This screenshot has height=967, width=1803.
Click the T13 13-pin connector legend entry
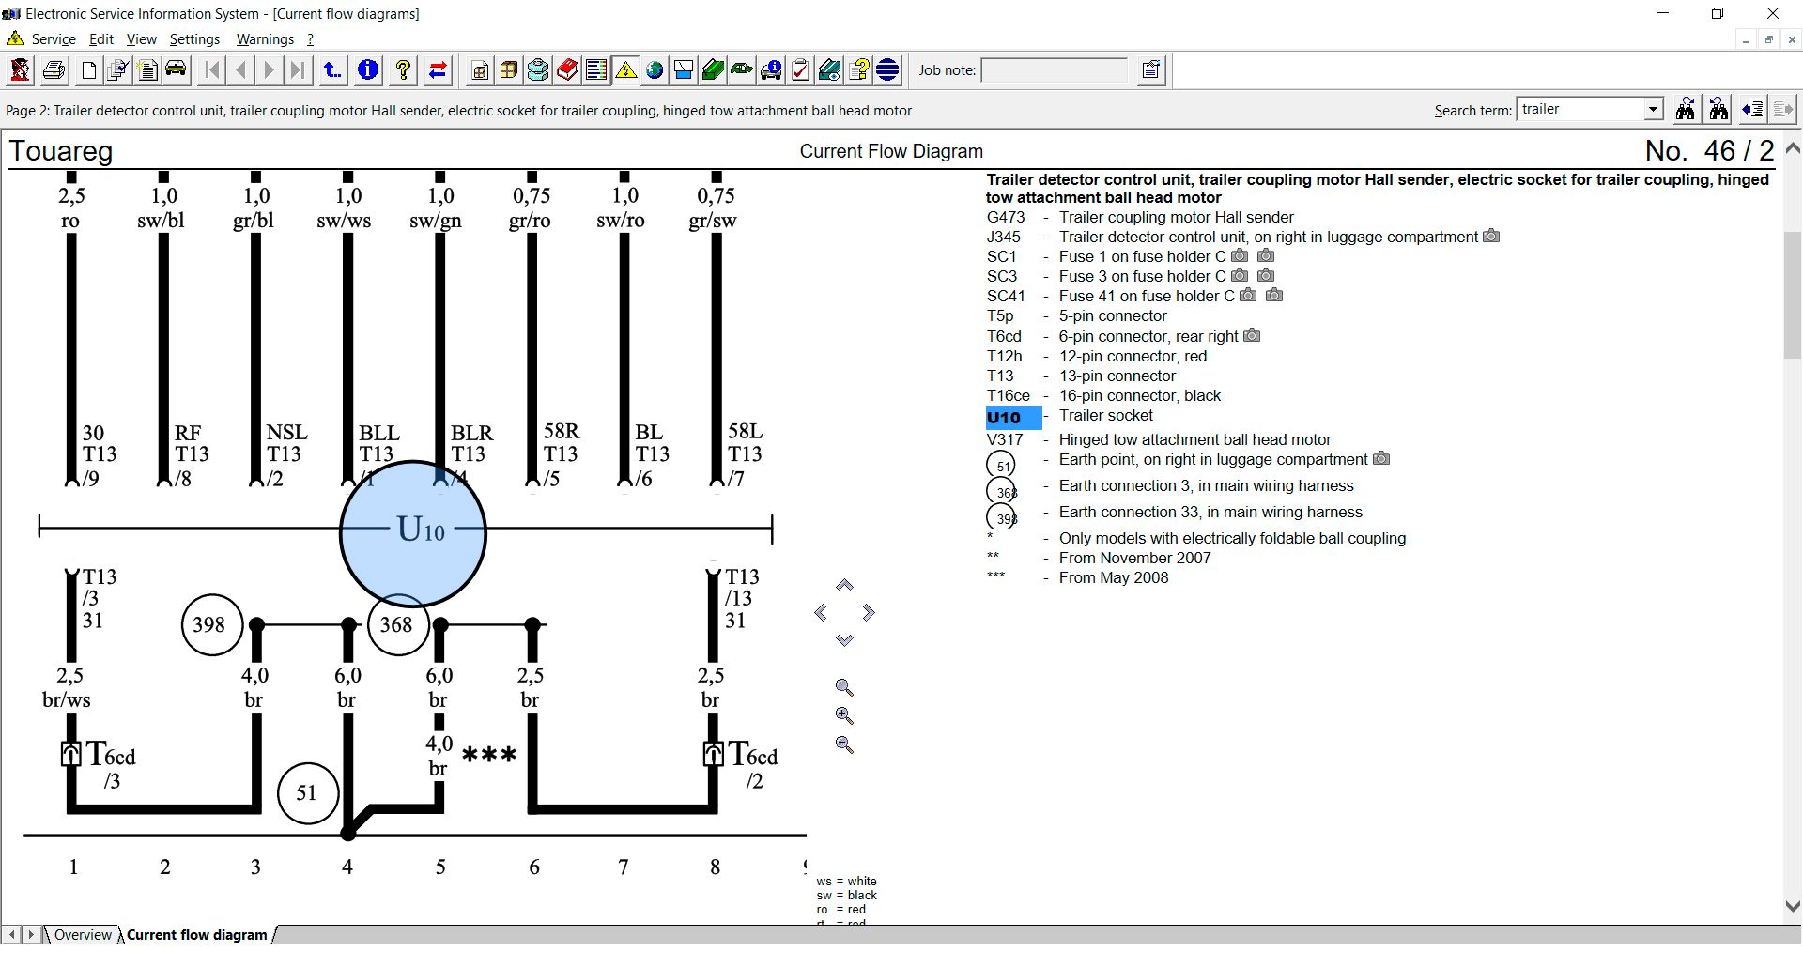pyautogui.click(x=1081, y=376)
